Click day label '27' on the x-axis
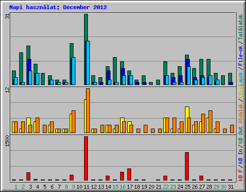246x192 pixels. [x=202, y=187]
